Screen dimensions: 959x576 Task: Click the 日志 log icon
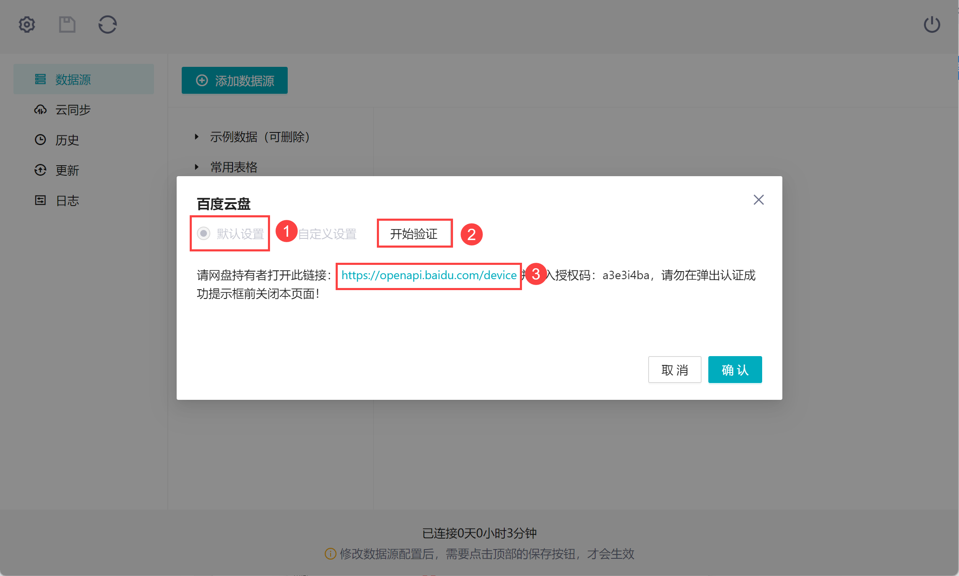40,201
